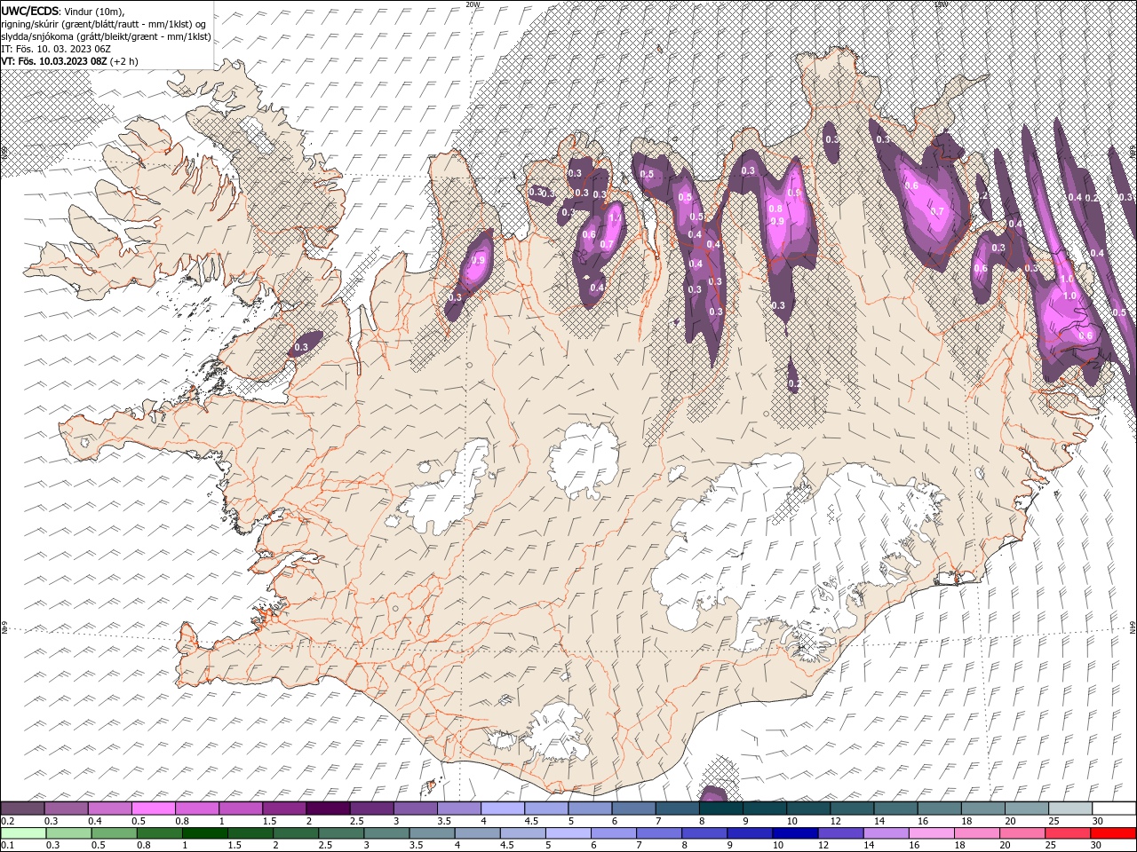Pick the pale grey 25 swatch in the upper legend row
Viewport: 1137px width, 852px height.
click(x=1069, y=809)
